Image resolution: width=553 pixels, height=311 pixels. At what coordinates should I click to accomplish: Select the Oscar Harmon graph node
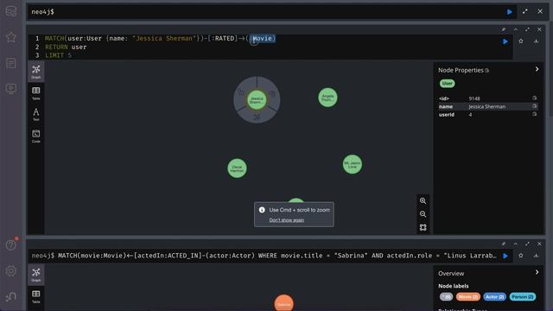(237, 168)
